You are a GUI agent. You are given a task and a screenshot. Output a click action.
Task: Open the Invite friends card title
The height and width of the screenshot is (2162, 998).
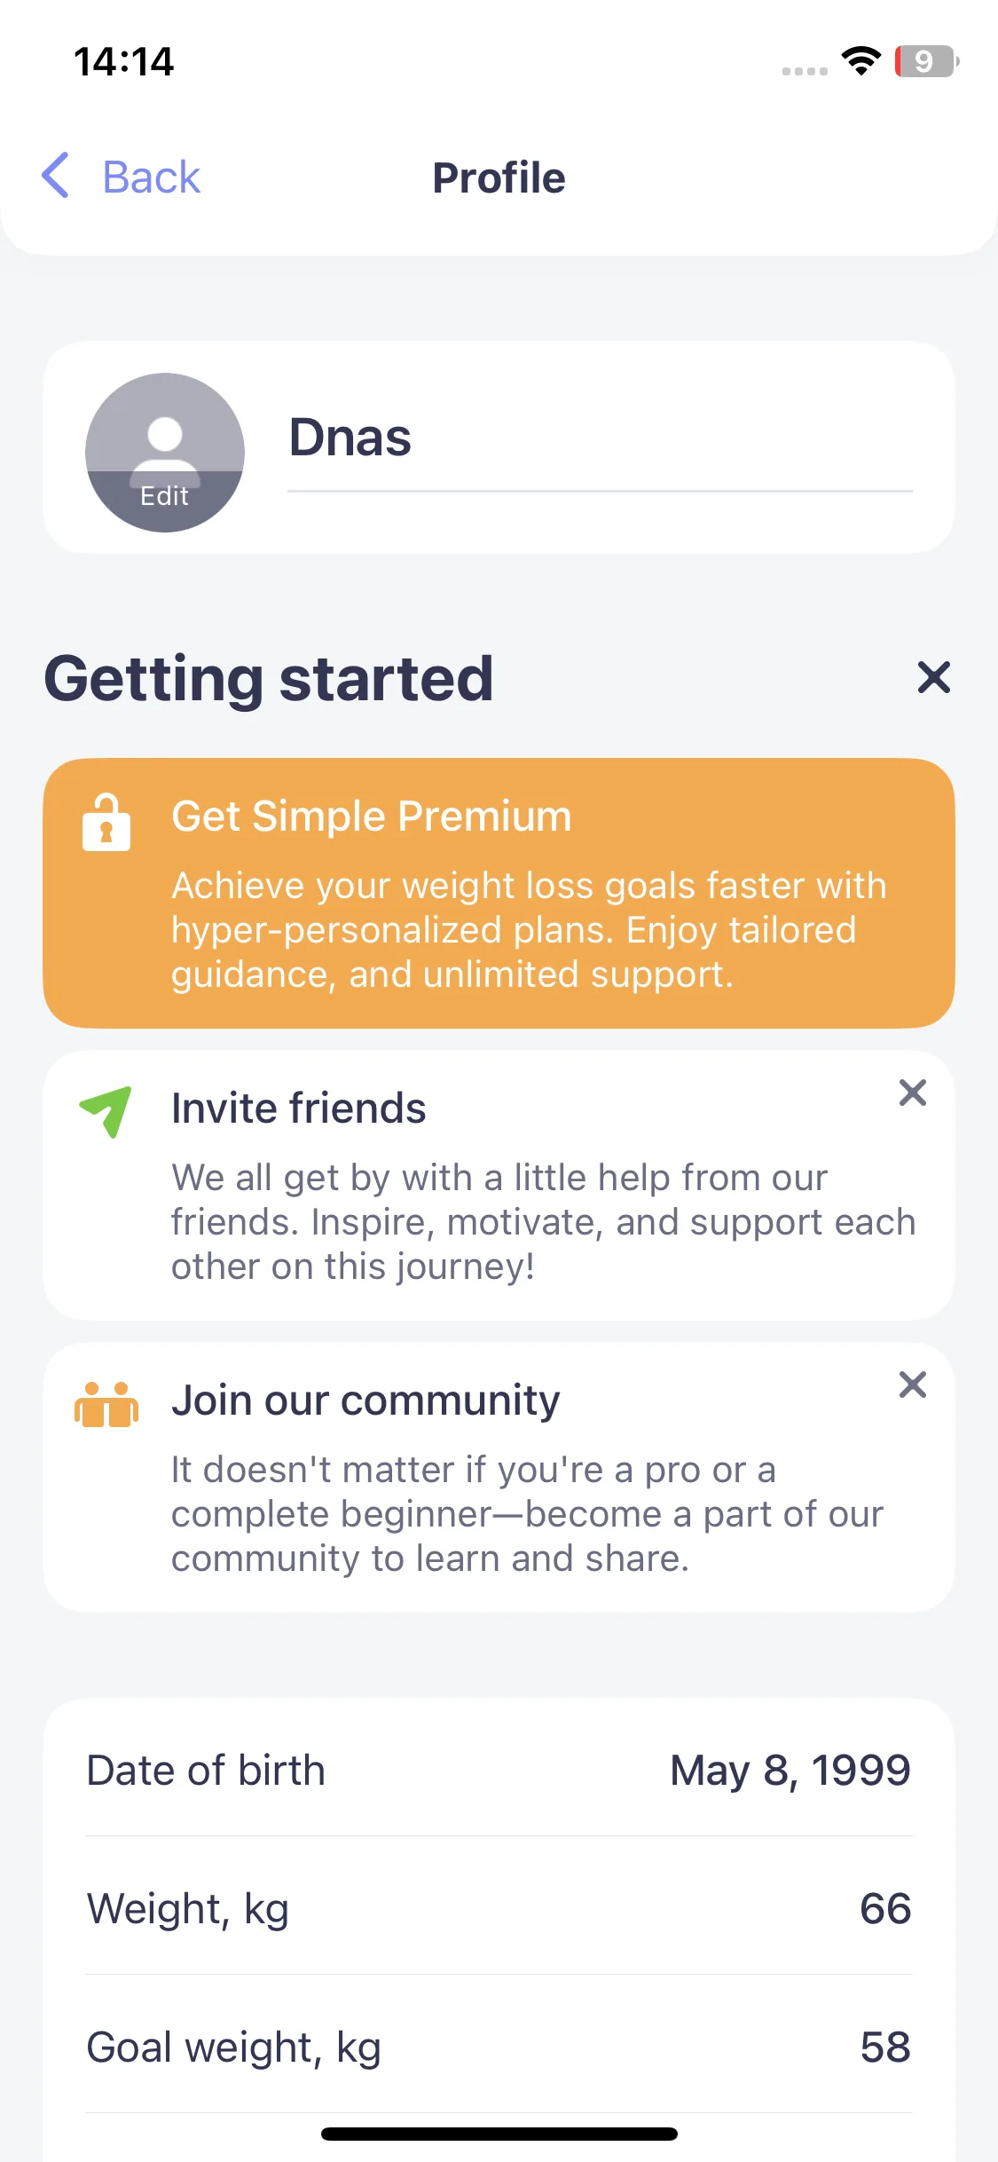click(x=299, y=1108)
